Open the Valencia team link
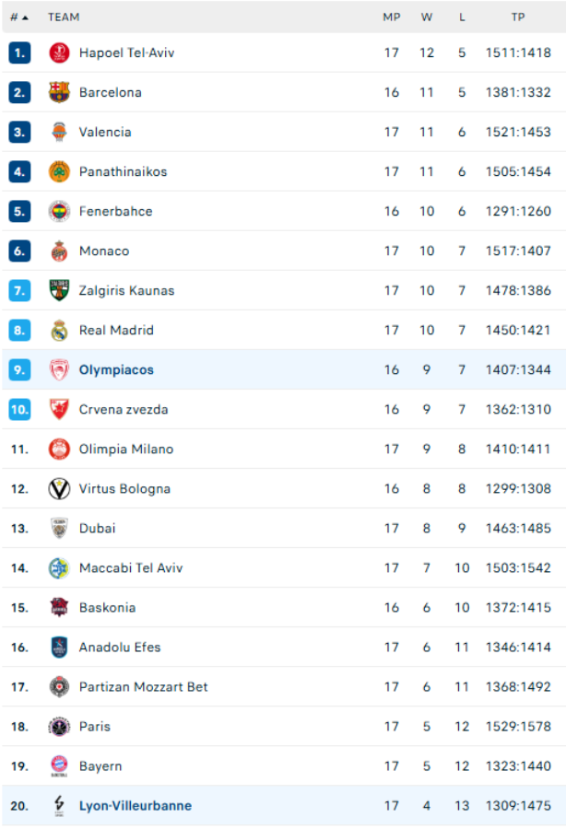 click(105, 133)
